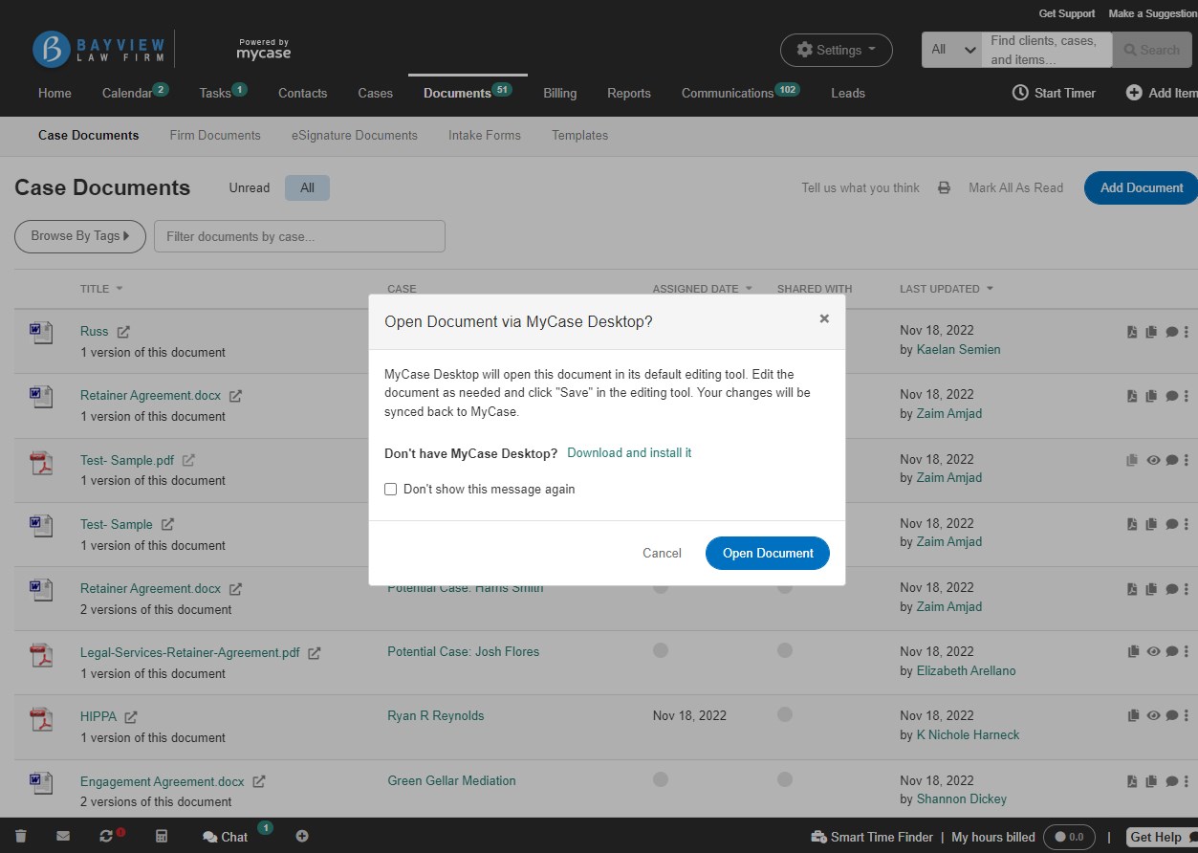This screenshot has height=853, width=1198.
Task: Open the calculator icon in the bottom bar
Action: [x=162, y=836]
